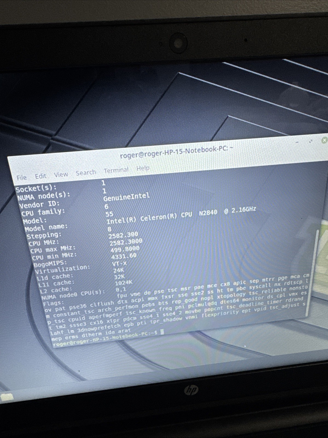
Task: Click the "@ 2.16GHz" text
Action: click(240, 210)
